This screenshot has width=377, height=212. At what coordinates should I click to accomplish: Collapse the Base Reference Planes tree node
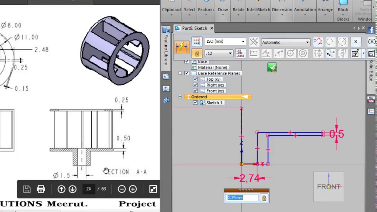click(x=180, y=73)
